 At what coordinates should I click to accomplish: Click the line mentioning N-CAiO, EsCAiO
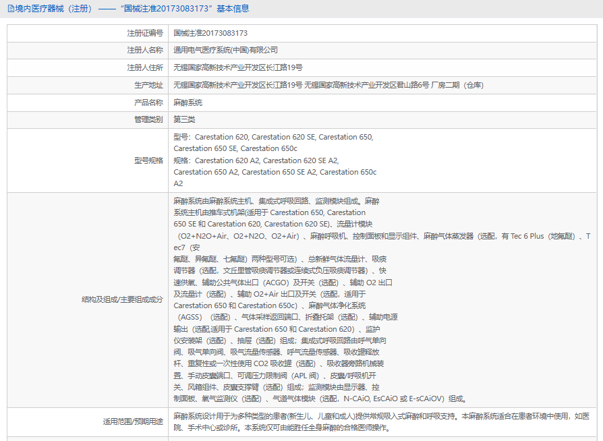click(x=320, y=399)
